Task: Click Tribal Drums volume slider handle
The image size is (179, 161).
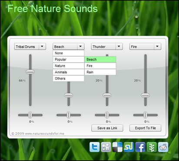Action: point(30,72)
